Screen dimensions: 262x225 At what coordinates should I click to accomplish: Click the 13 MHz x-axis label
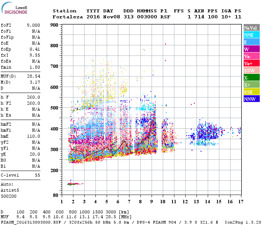pos(196,202)
